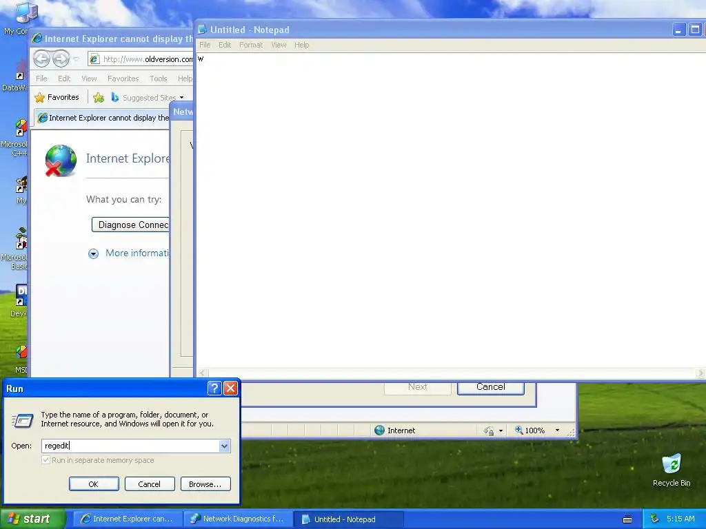Click inside the Notepad text area
The image size is (706, 529).
(450, 211)
